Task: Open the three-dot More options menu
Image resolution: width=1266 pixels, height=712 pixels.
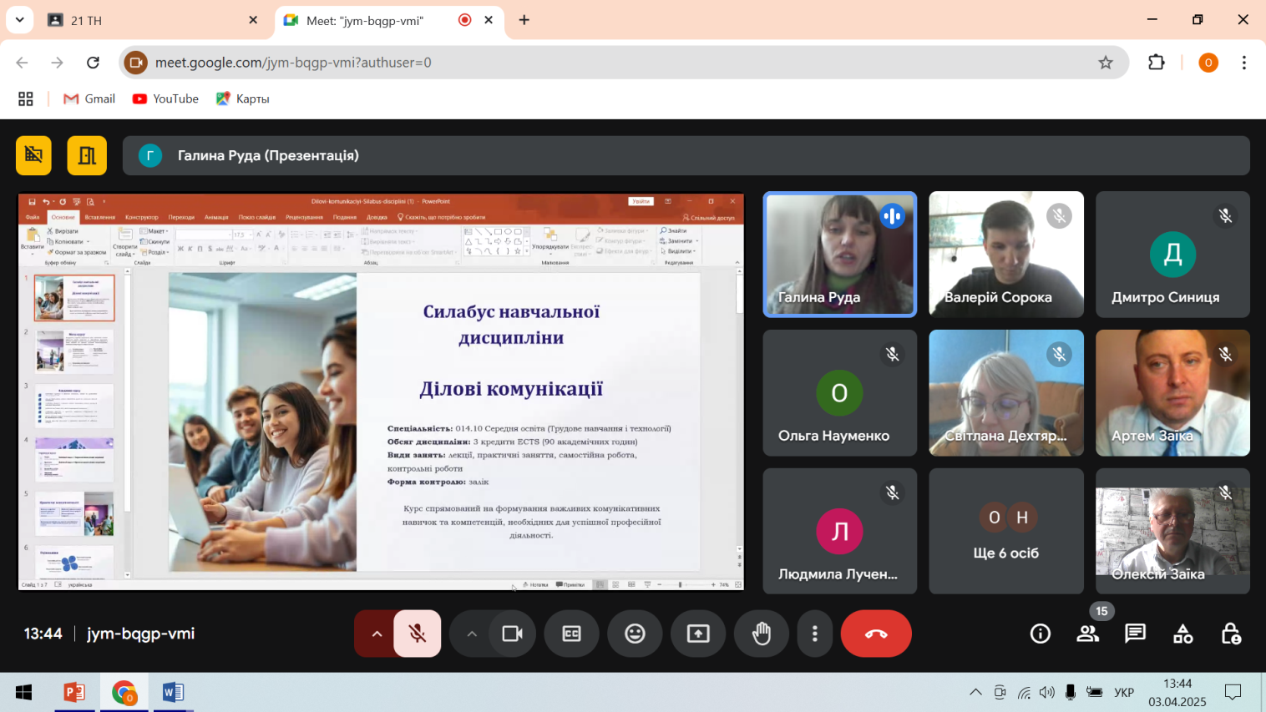Action: (814, 634)
